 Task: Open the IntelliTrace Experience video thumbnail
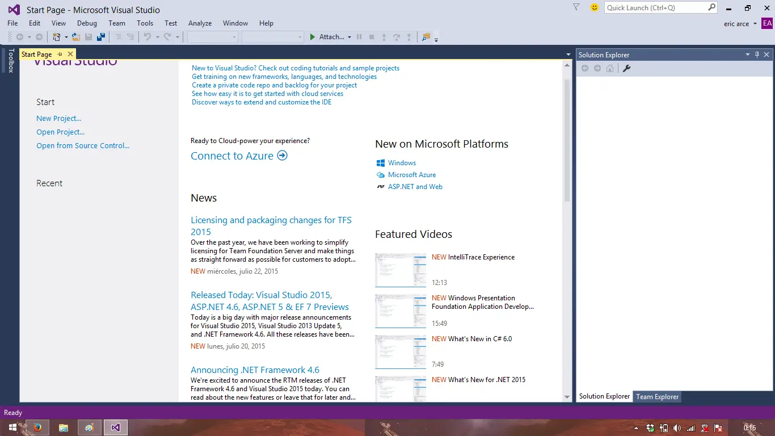401,270
